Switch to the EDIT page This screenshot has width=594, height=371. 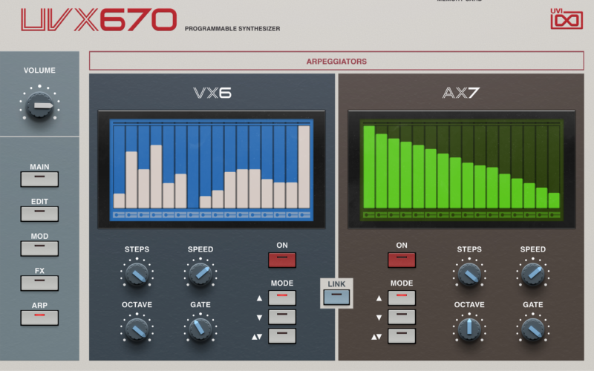39,214
